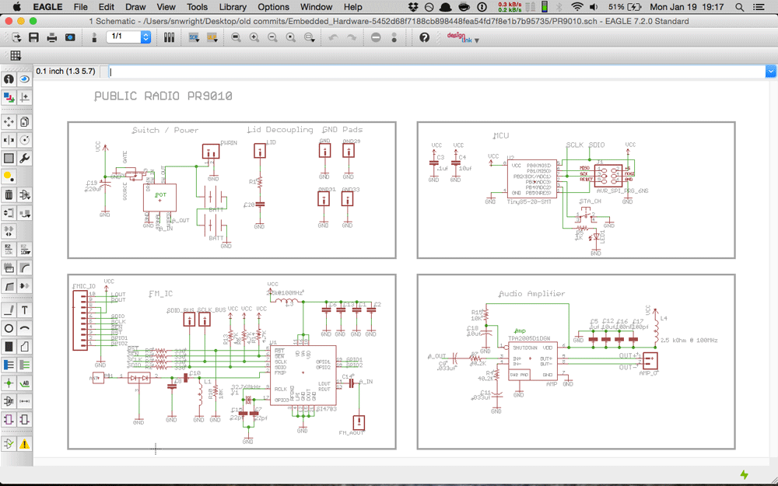Open the View menu

(x=166, y=7)
